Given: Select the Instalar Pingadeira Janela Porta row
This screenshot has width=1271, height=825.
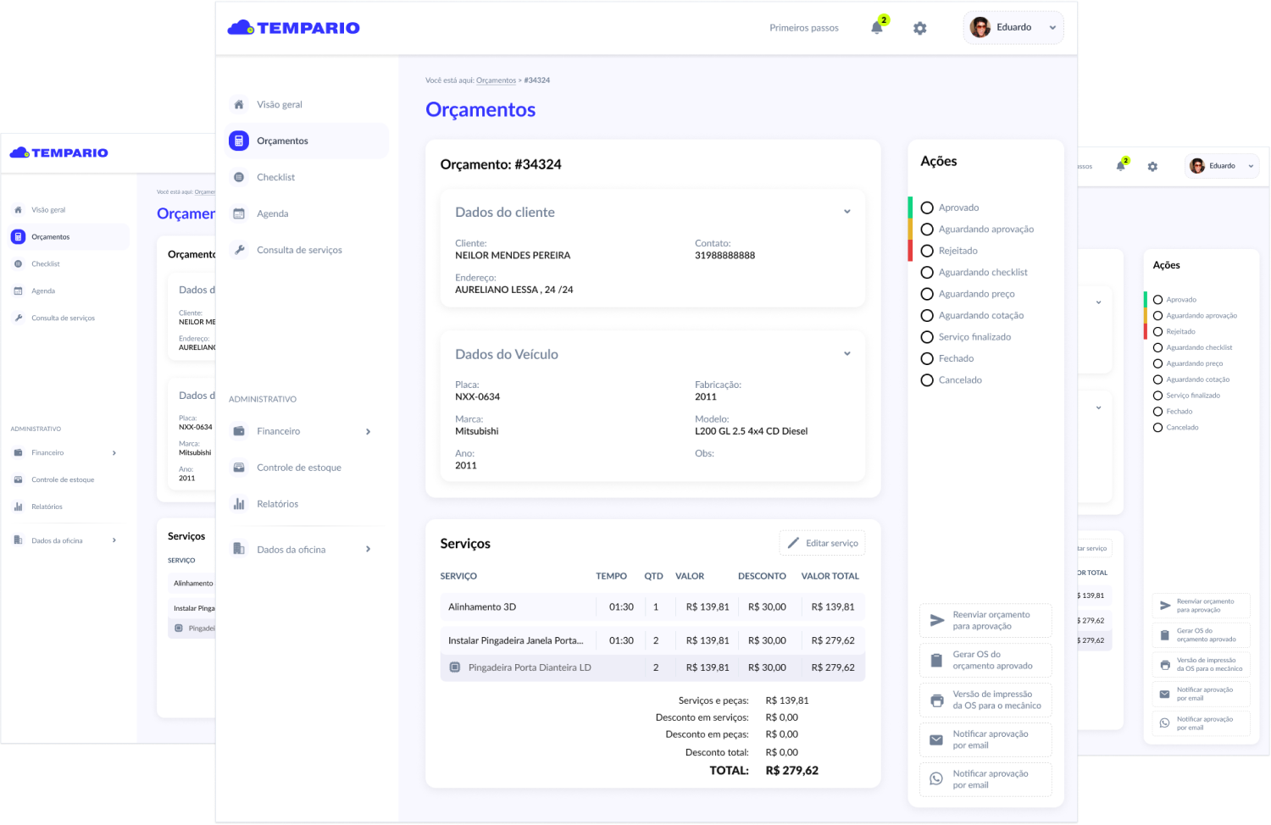Looking at the screenshot, I should click(652, 640).
